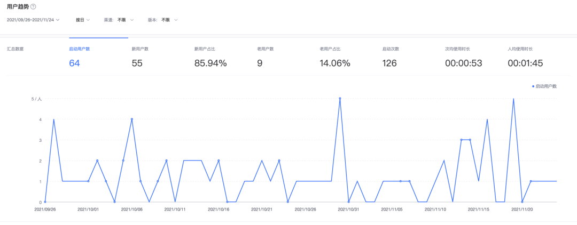The image size is (577, 225).
Task: Click the peak data point near 2021/10/31
Action: [x=340, y=98]
